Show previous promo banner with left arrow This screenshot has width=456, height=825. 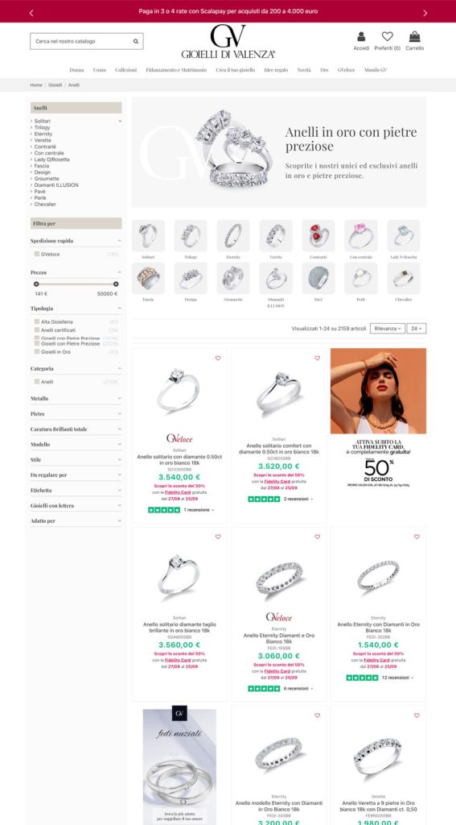(31, 13)
